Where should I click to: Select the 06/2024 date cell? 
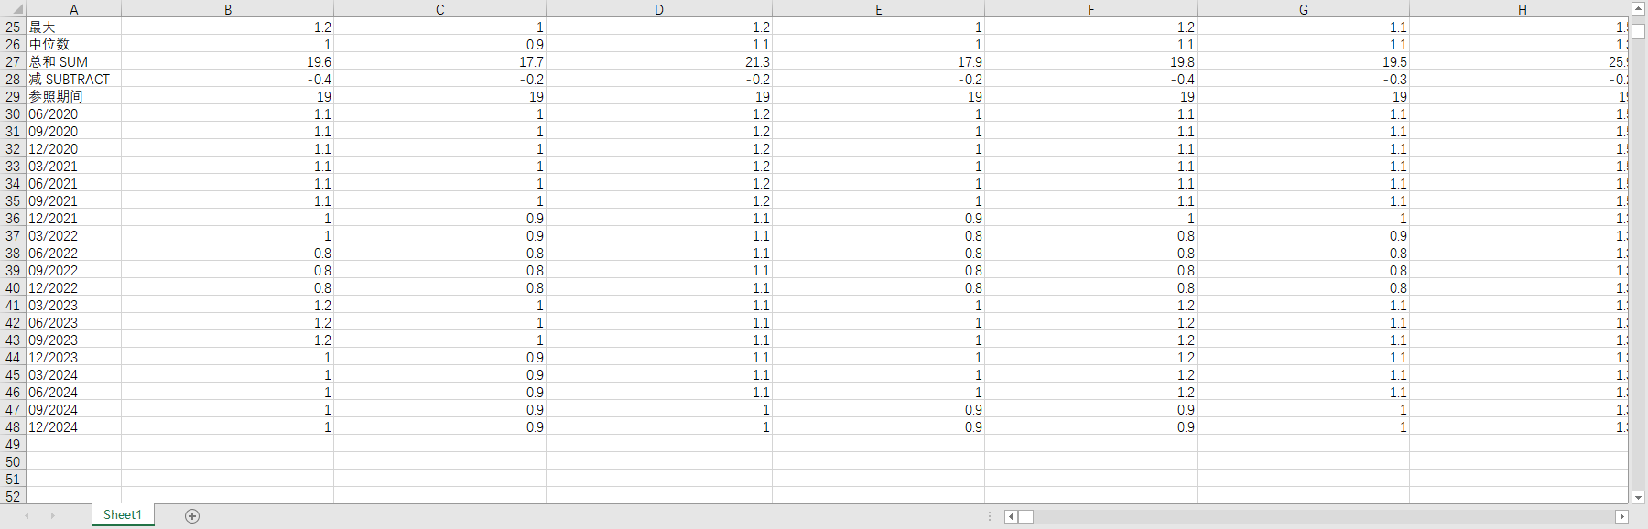74,393
